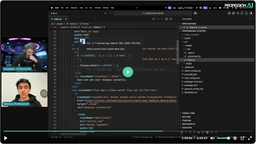Go forward with the VS Code navigation arrow

(110, 13)
